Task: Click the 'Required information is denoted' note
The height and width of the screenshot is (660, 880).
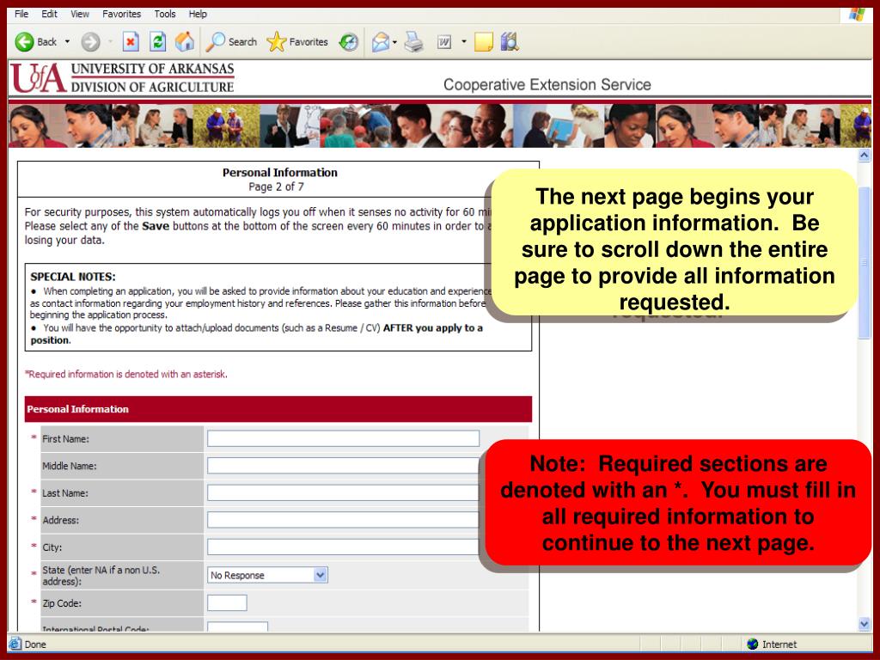Action: pyautogui.click(x=126, y=375)
